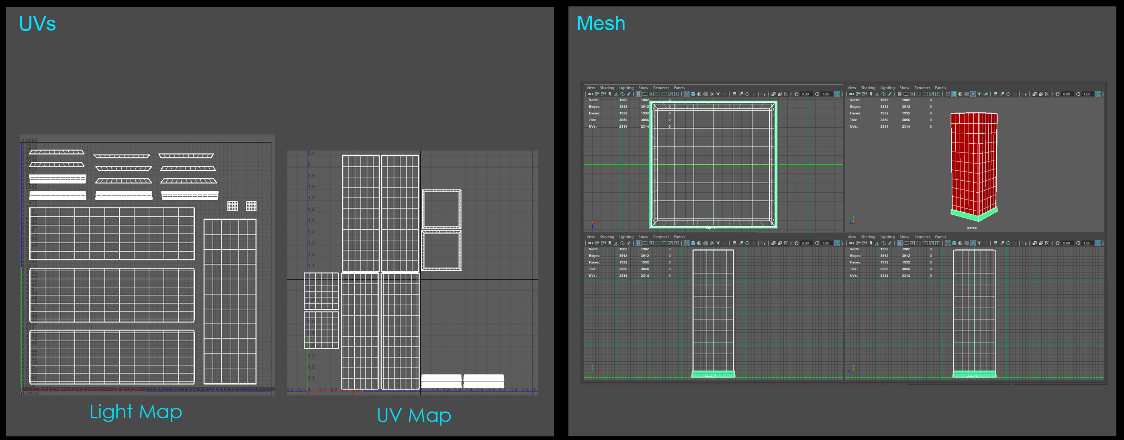
Task: Click Gamma 1.00 field in bottom-right panel
Action: (x=1087, y=243)
